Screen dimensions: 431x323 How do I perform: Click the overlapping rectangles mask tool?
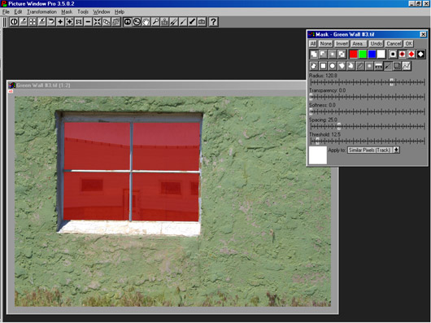pos(397,66)
